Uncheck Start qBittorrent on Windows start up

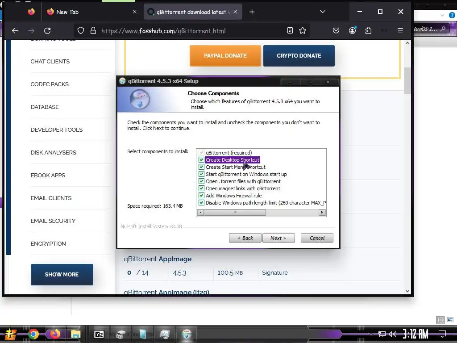pos(201,174)
